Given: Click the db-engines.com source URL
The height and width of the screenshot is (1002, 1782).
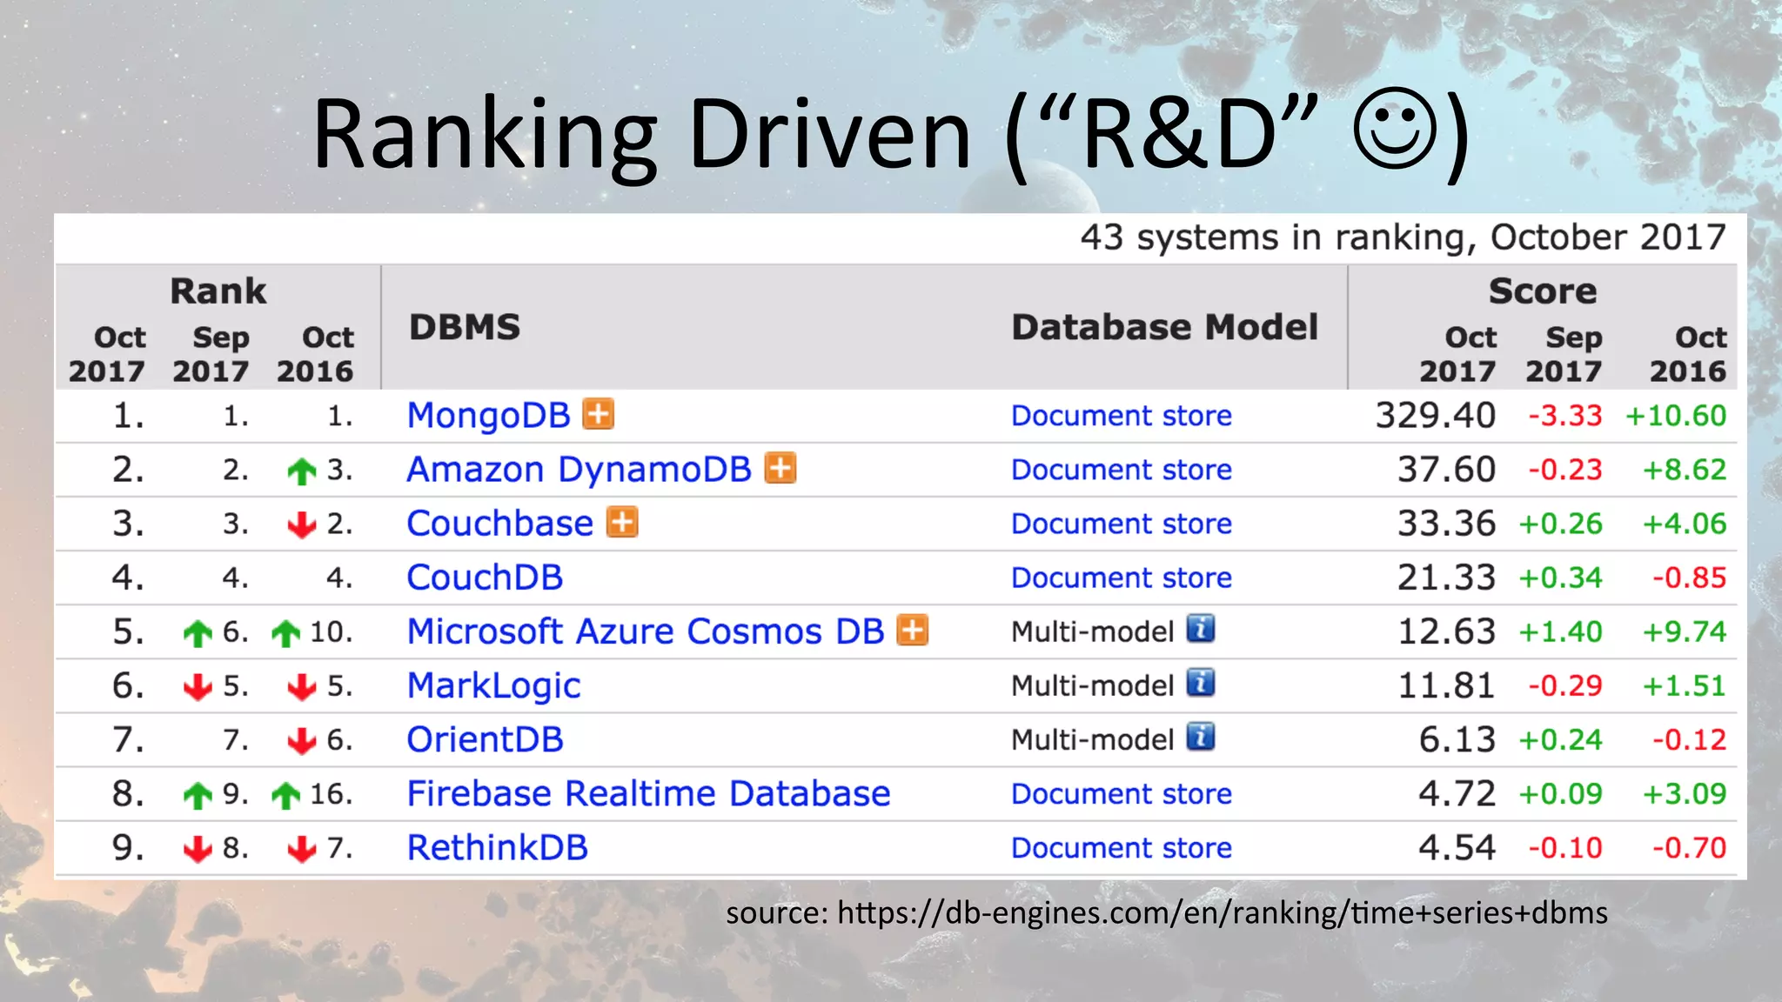Looking at the screenshot, I should click(x=1223, y=912).
